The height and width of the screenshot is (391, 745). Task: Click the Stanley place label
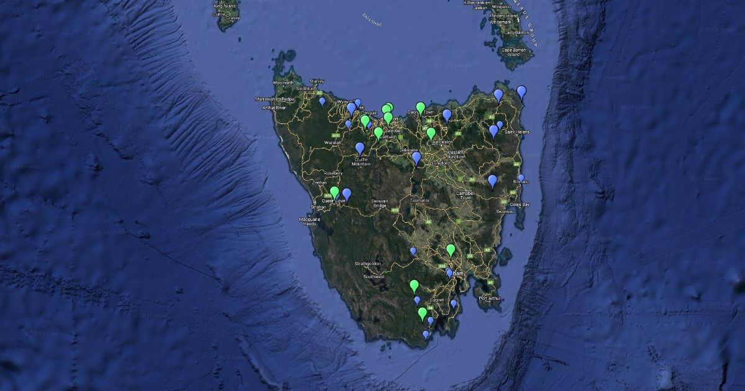[317, 81]
